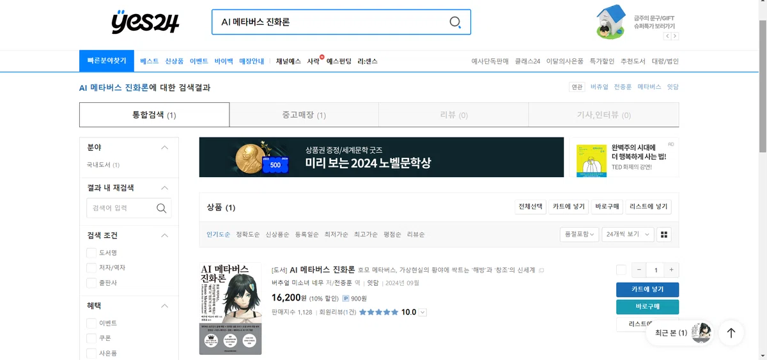767x360 pixels.
Task: Click the search field containing AI 메타버스 진화론
Action: tap(341, 22)
